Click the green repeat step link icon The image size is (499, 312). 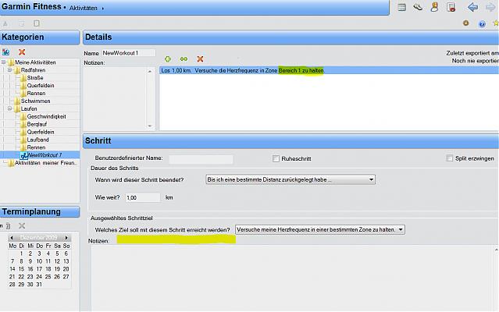[184, 58]
